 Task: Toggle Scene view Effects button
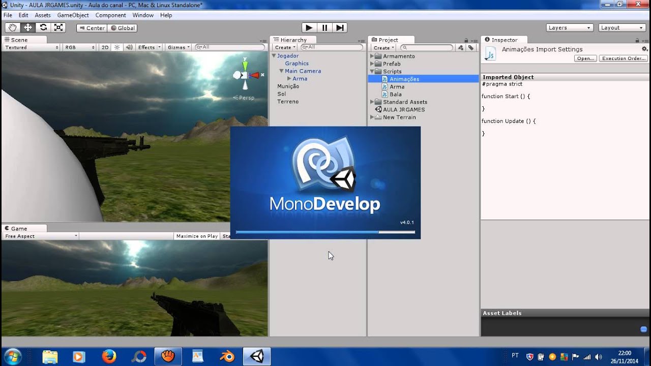[146, 47]
